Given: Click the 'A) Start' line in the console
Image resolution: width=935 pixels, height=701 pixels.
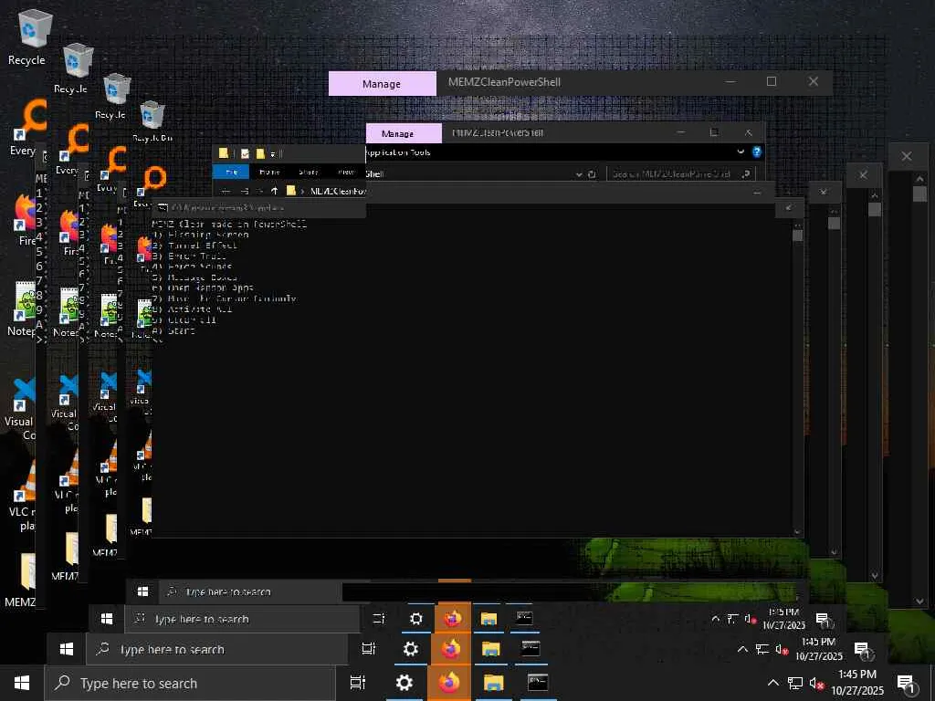Looking at the screenshot, I should pyautogui.click(x=173, y=330).
